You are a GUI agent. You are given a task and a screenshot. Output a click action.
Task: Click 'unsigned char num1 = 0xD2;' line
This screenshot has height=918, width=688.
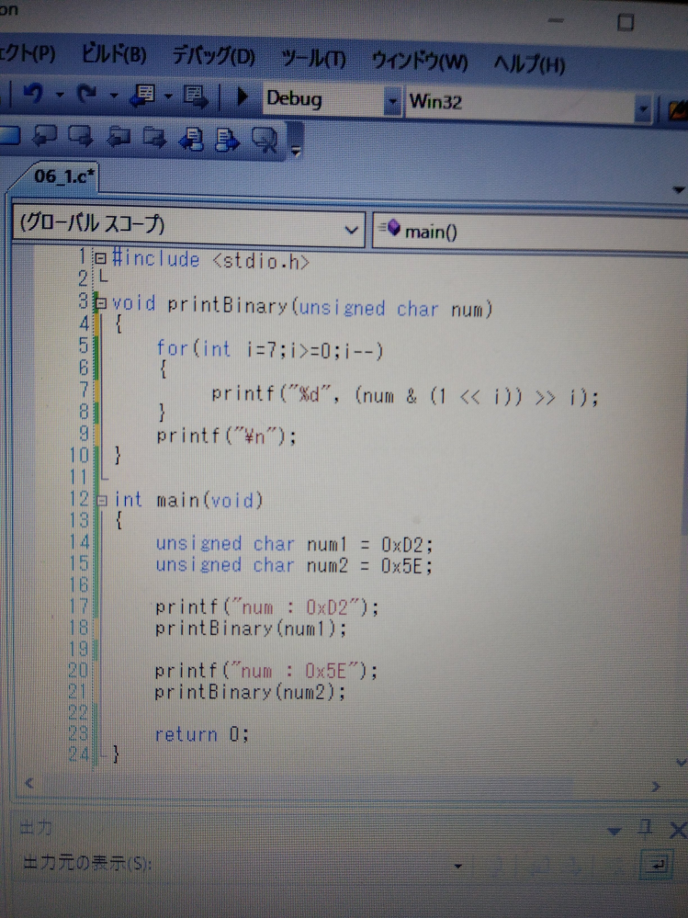(294, 545)
